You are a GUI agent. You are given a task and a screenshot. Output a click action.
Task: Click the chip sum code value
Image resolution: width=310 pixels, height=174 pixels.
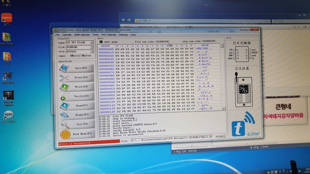click(x=209, y=41)
